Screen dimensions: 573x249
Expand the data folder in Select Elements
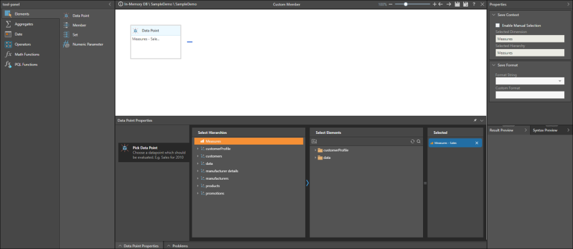315,157
